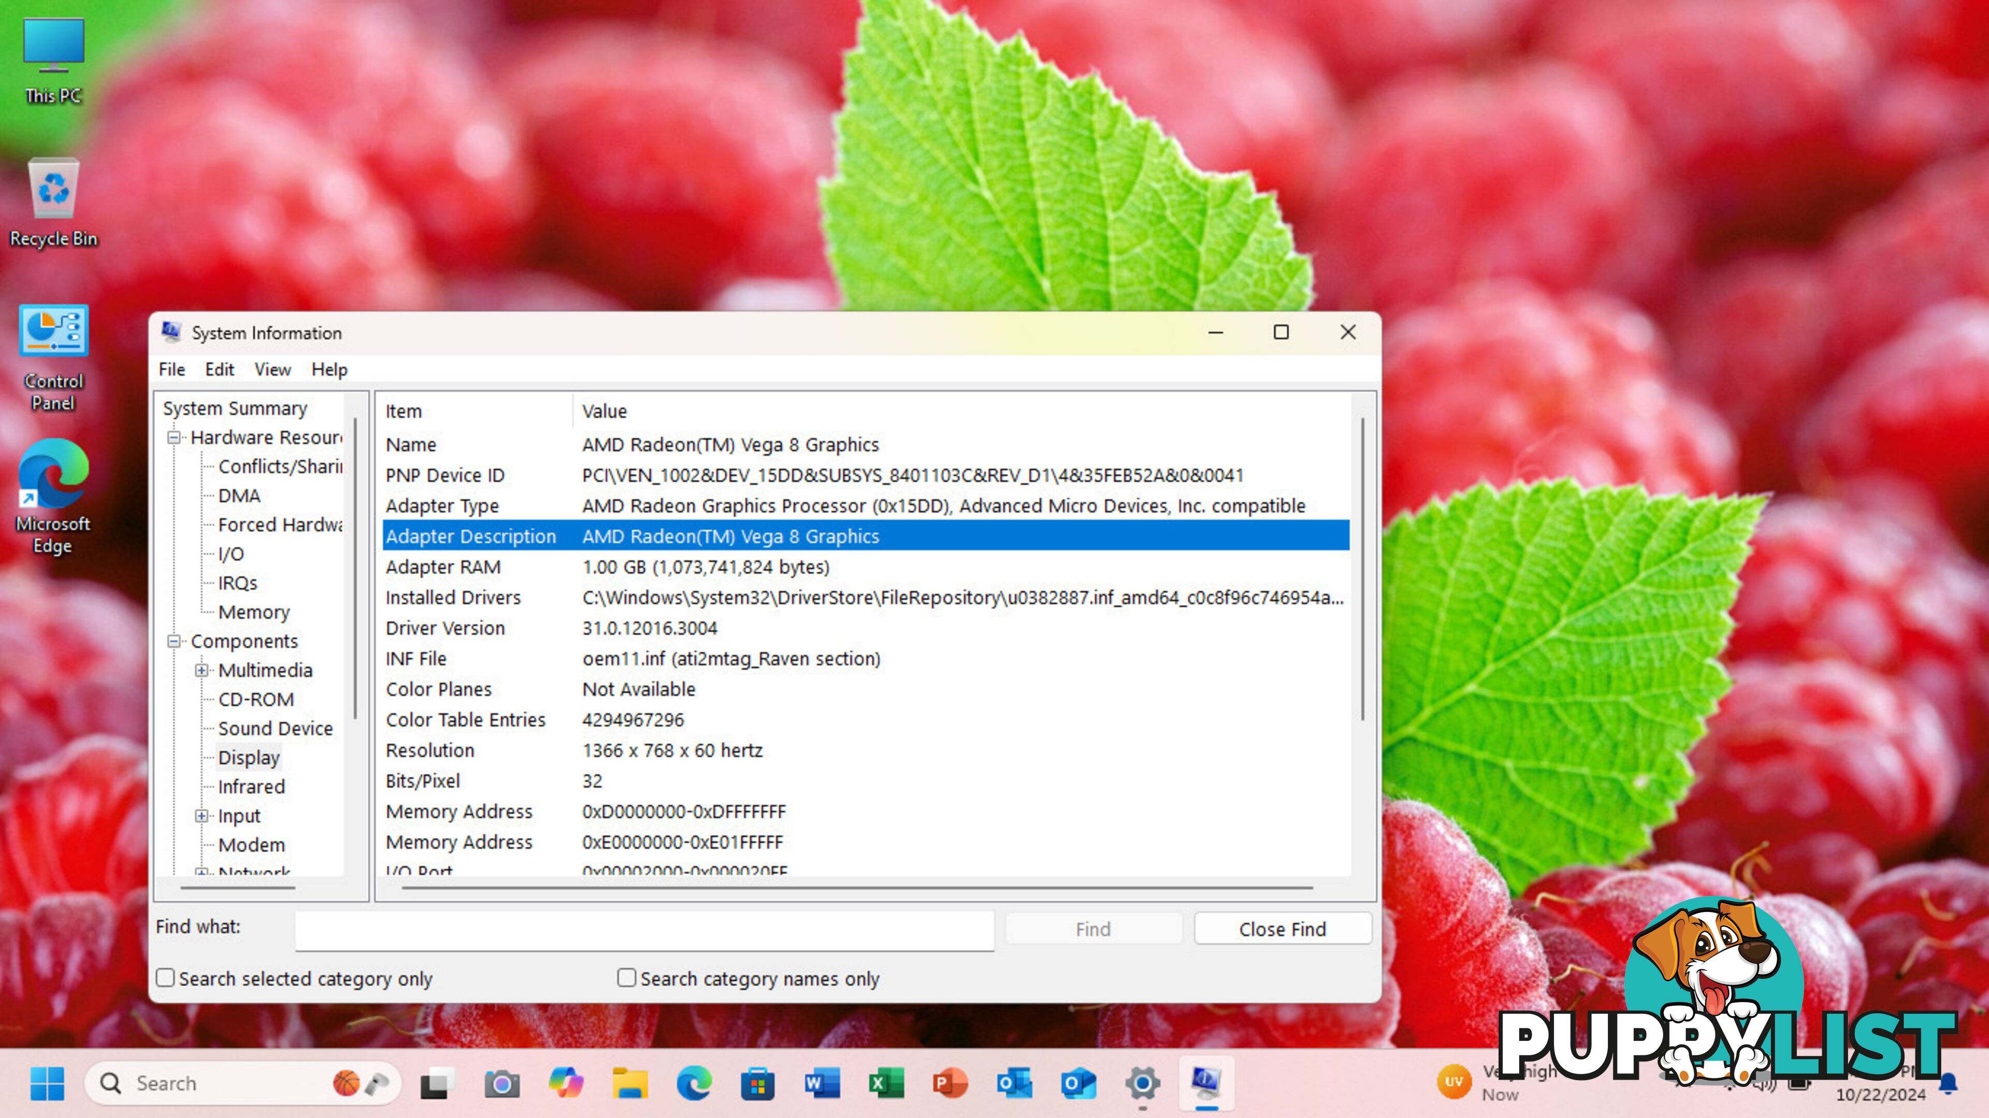The image size is (1989, 1118).
Task: Open the View menu
Action: 272,370
